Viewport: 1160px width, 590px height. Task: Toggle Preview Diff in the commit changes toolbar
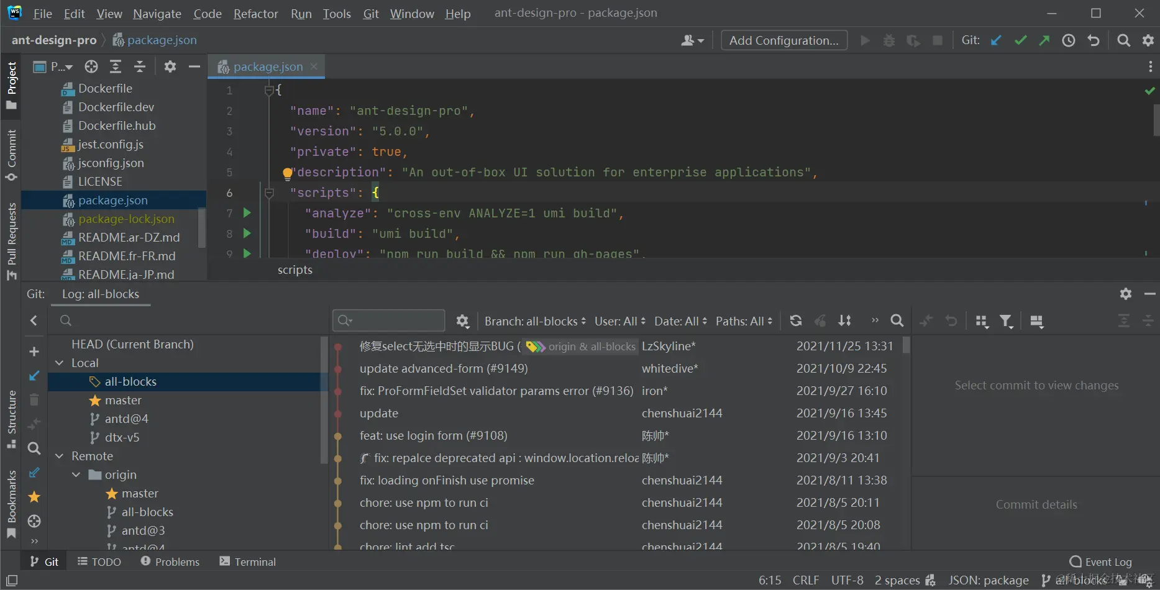[1036, 320]
